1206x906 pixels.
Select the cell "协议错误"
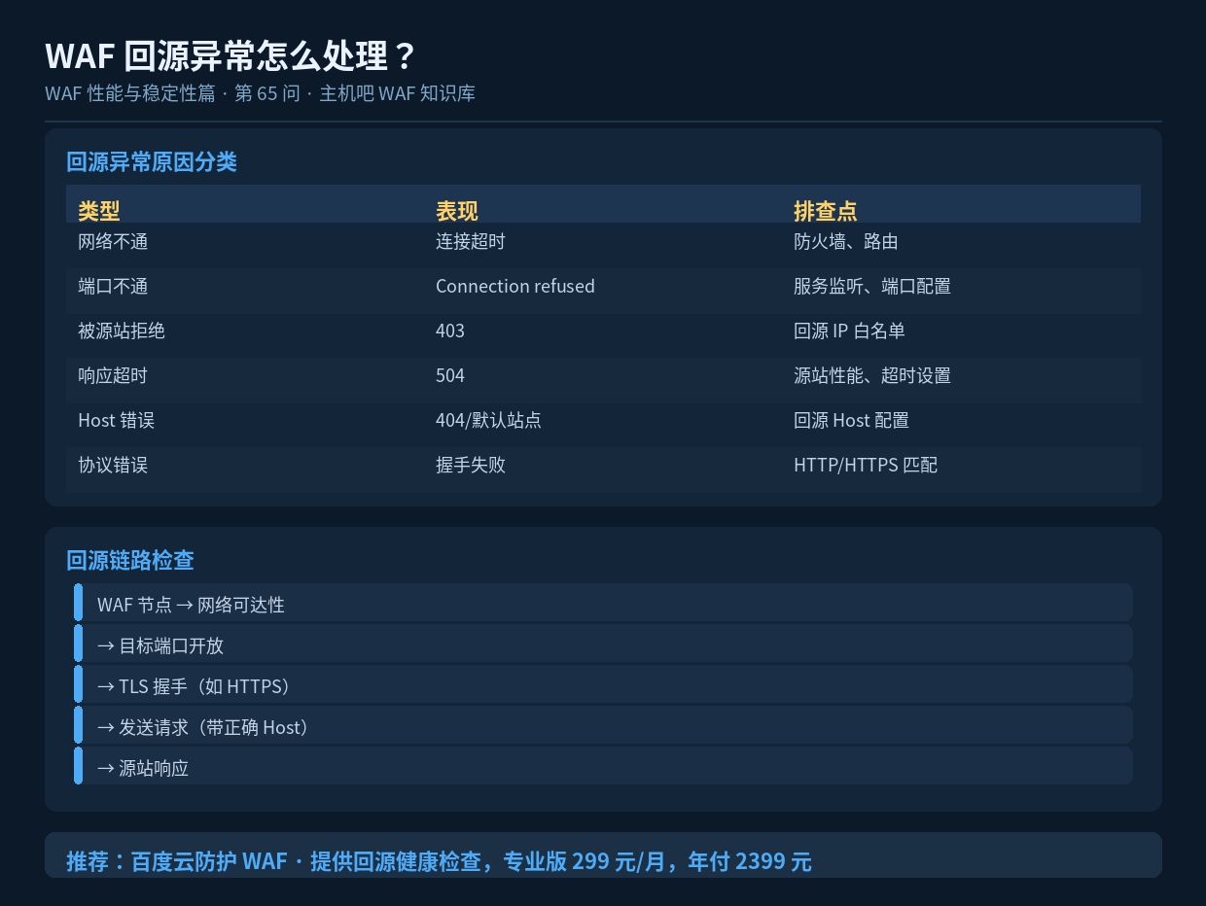tap(113, 466)
